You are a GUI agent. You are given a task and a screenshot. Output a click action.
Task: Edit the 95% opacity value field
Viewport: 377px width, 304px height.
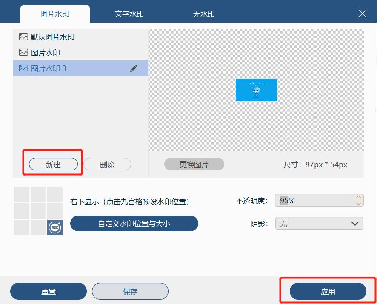pyautogui.click(x=315, y=200)
